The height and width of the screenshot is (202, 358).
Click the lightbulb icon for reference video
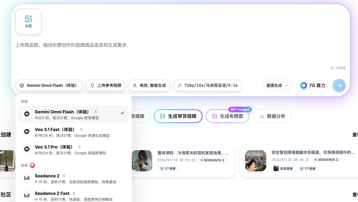[93, 85]
